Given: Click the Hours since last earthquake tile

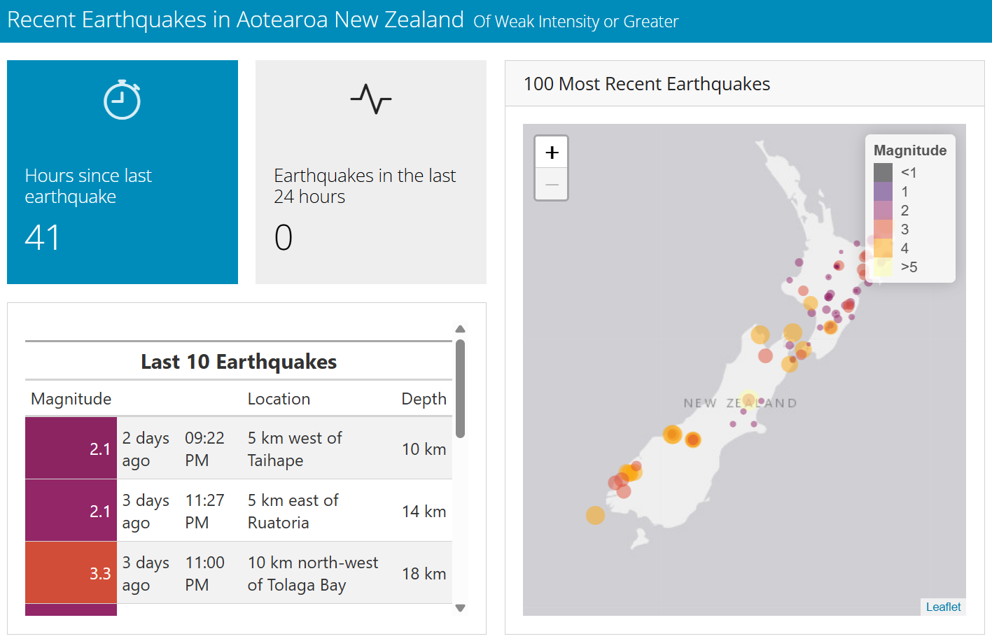Looking at the screenshot, I should point(123,172).
